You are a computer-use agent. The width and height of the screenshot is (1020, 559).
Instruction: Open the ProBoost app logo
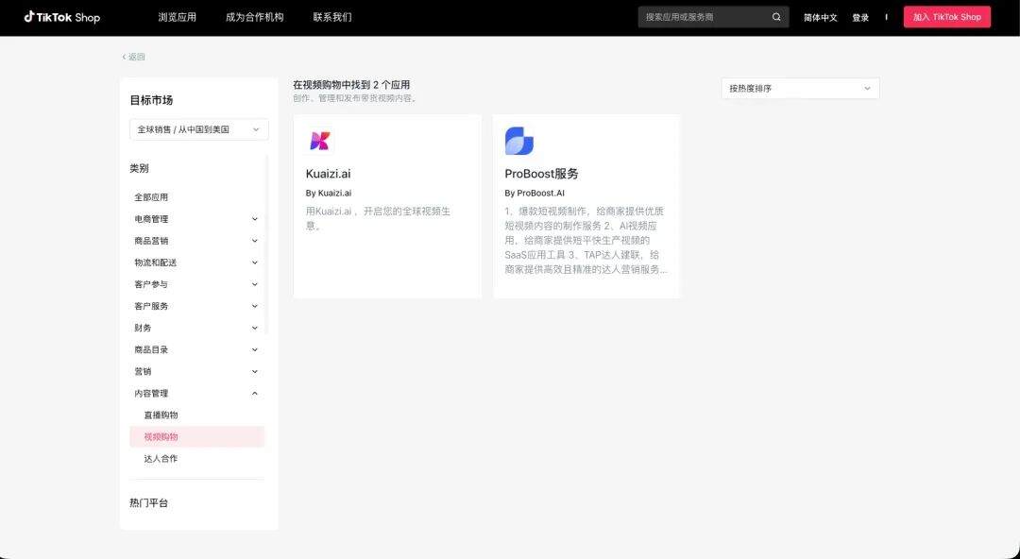pos(519,141)
